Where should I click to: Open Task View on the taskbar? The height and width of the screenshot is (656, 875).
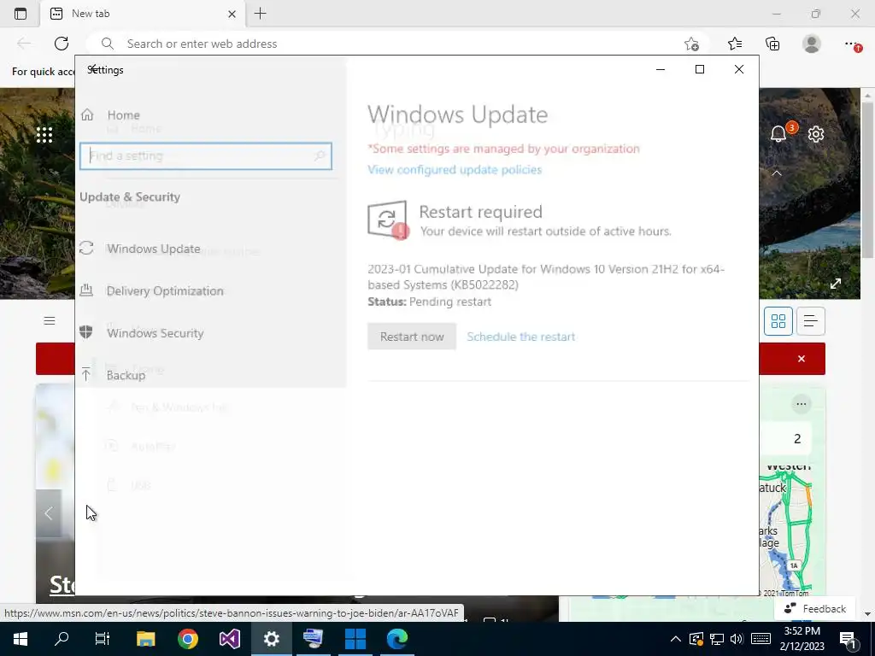coord(103,639)
